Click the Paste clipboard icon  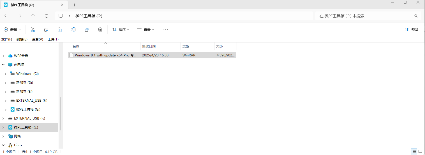click(x=60, y=30)
